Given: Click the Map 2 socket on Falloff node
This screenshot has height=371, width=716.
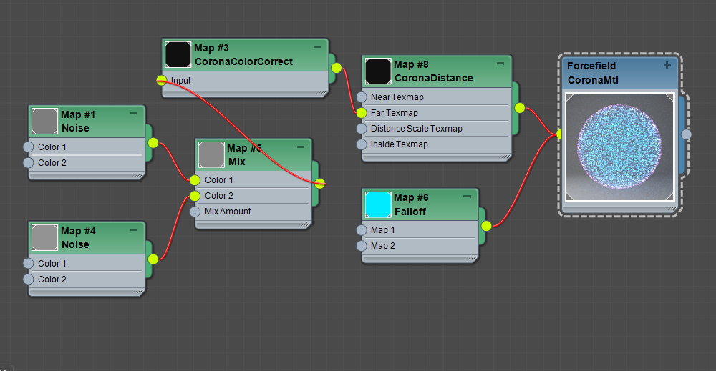Looking at the screenshot, I should (362, 246).
